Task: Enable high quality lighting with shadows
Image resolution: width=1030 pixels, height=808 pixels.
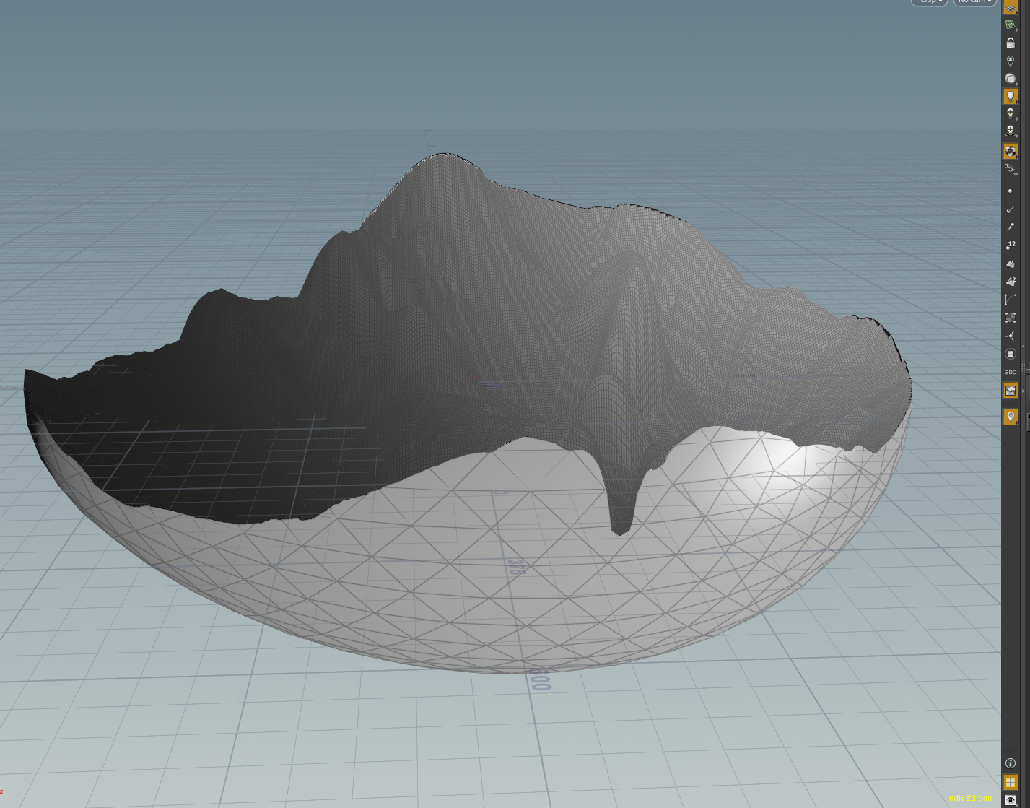Action: (x=1011, y=131)
